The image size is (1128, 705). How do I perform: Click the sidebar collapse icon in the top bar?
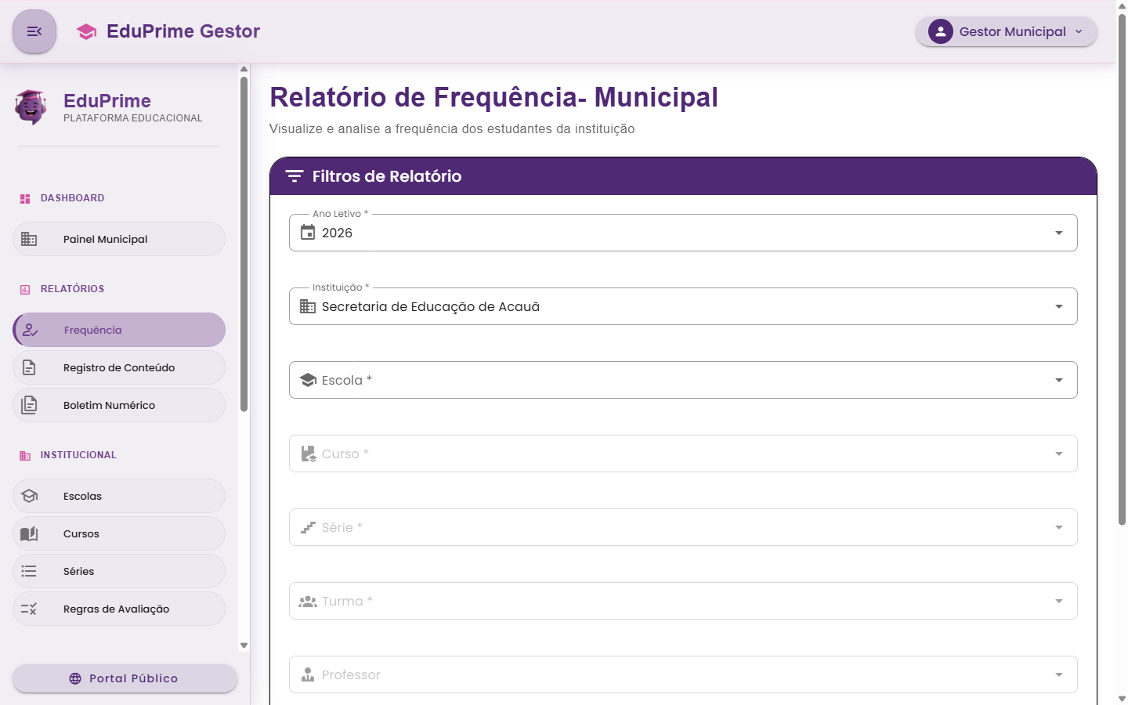pyautogui.click(x=34, y=31)
